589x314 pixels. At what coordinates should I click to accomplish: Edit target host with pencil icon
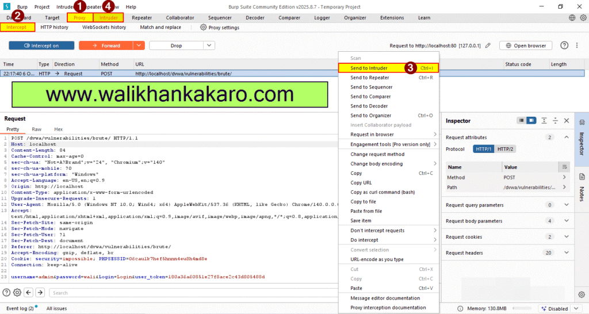(x=488, y=45)
